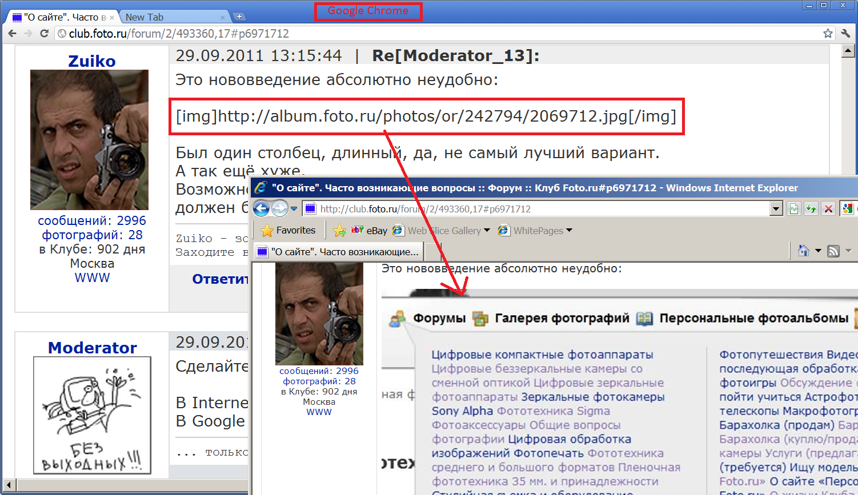Click the IE Home icon

tap(804, 251)
